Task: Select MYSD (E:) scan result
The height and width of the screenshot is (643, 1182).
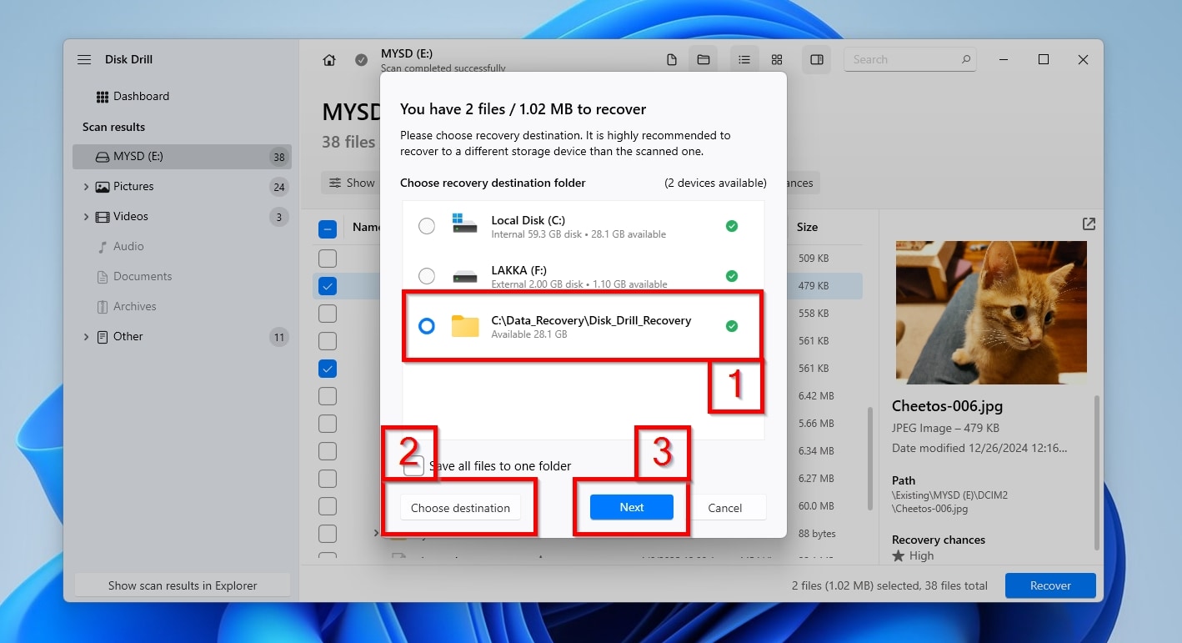Action: click(182, 157)
